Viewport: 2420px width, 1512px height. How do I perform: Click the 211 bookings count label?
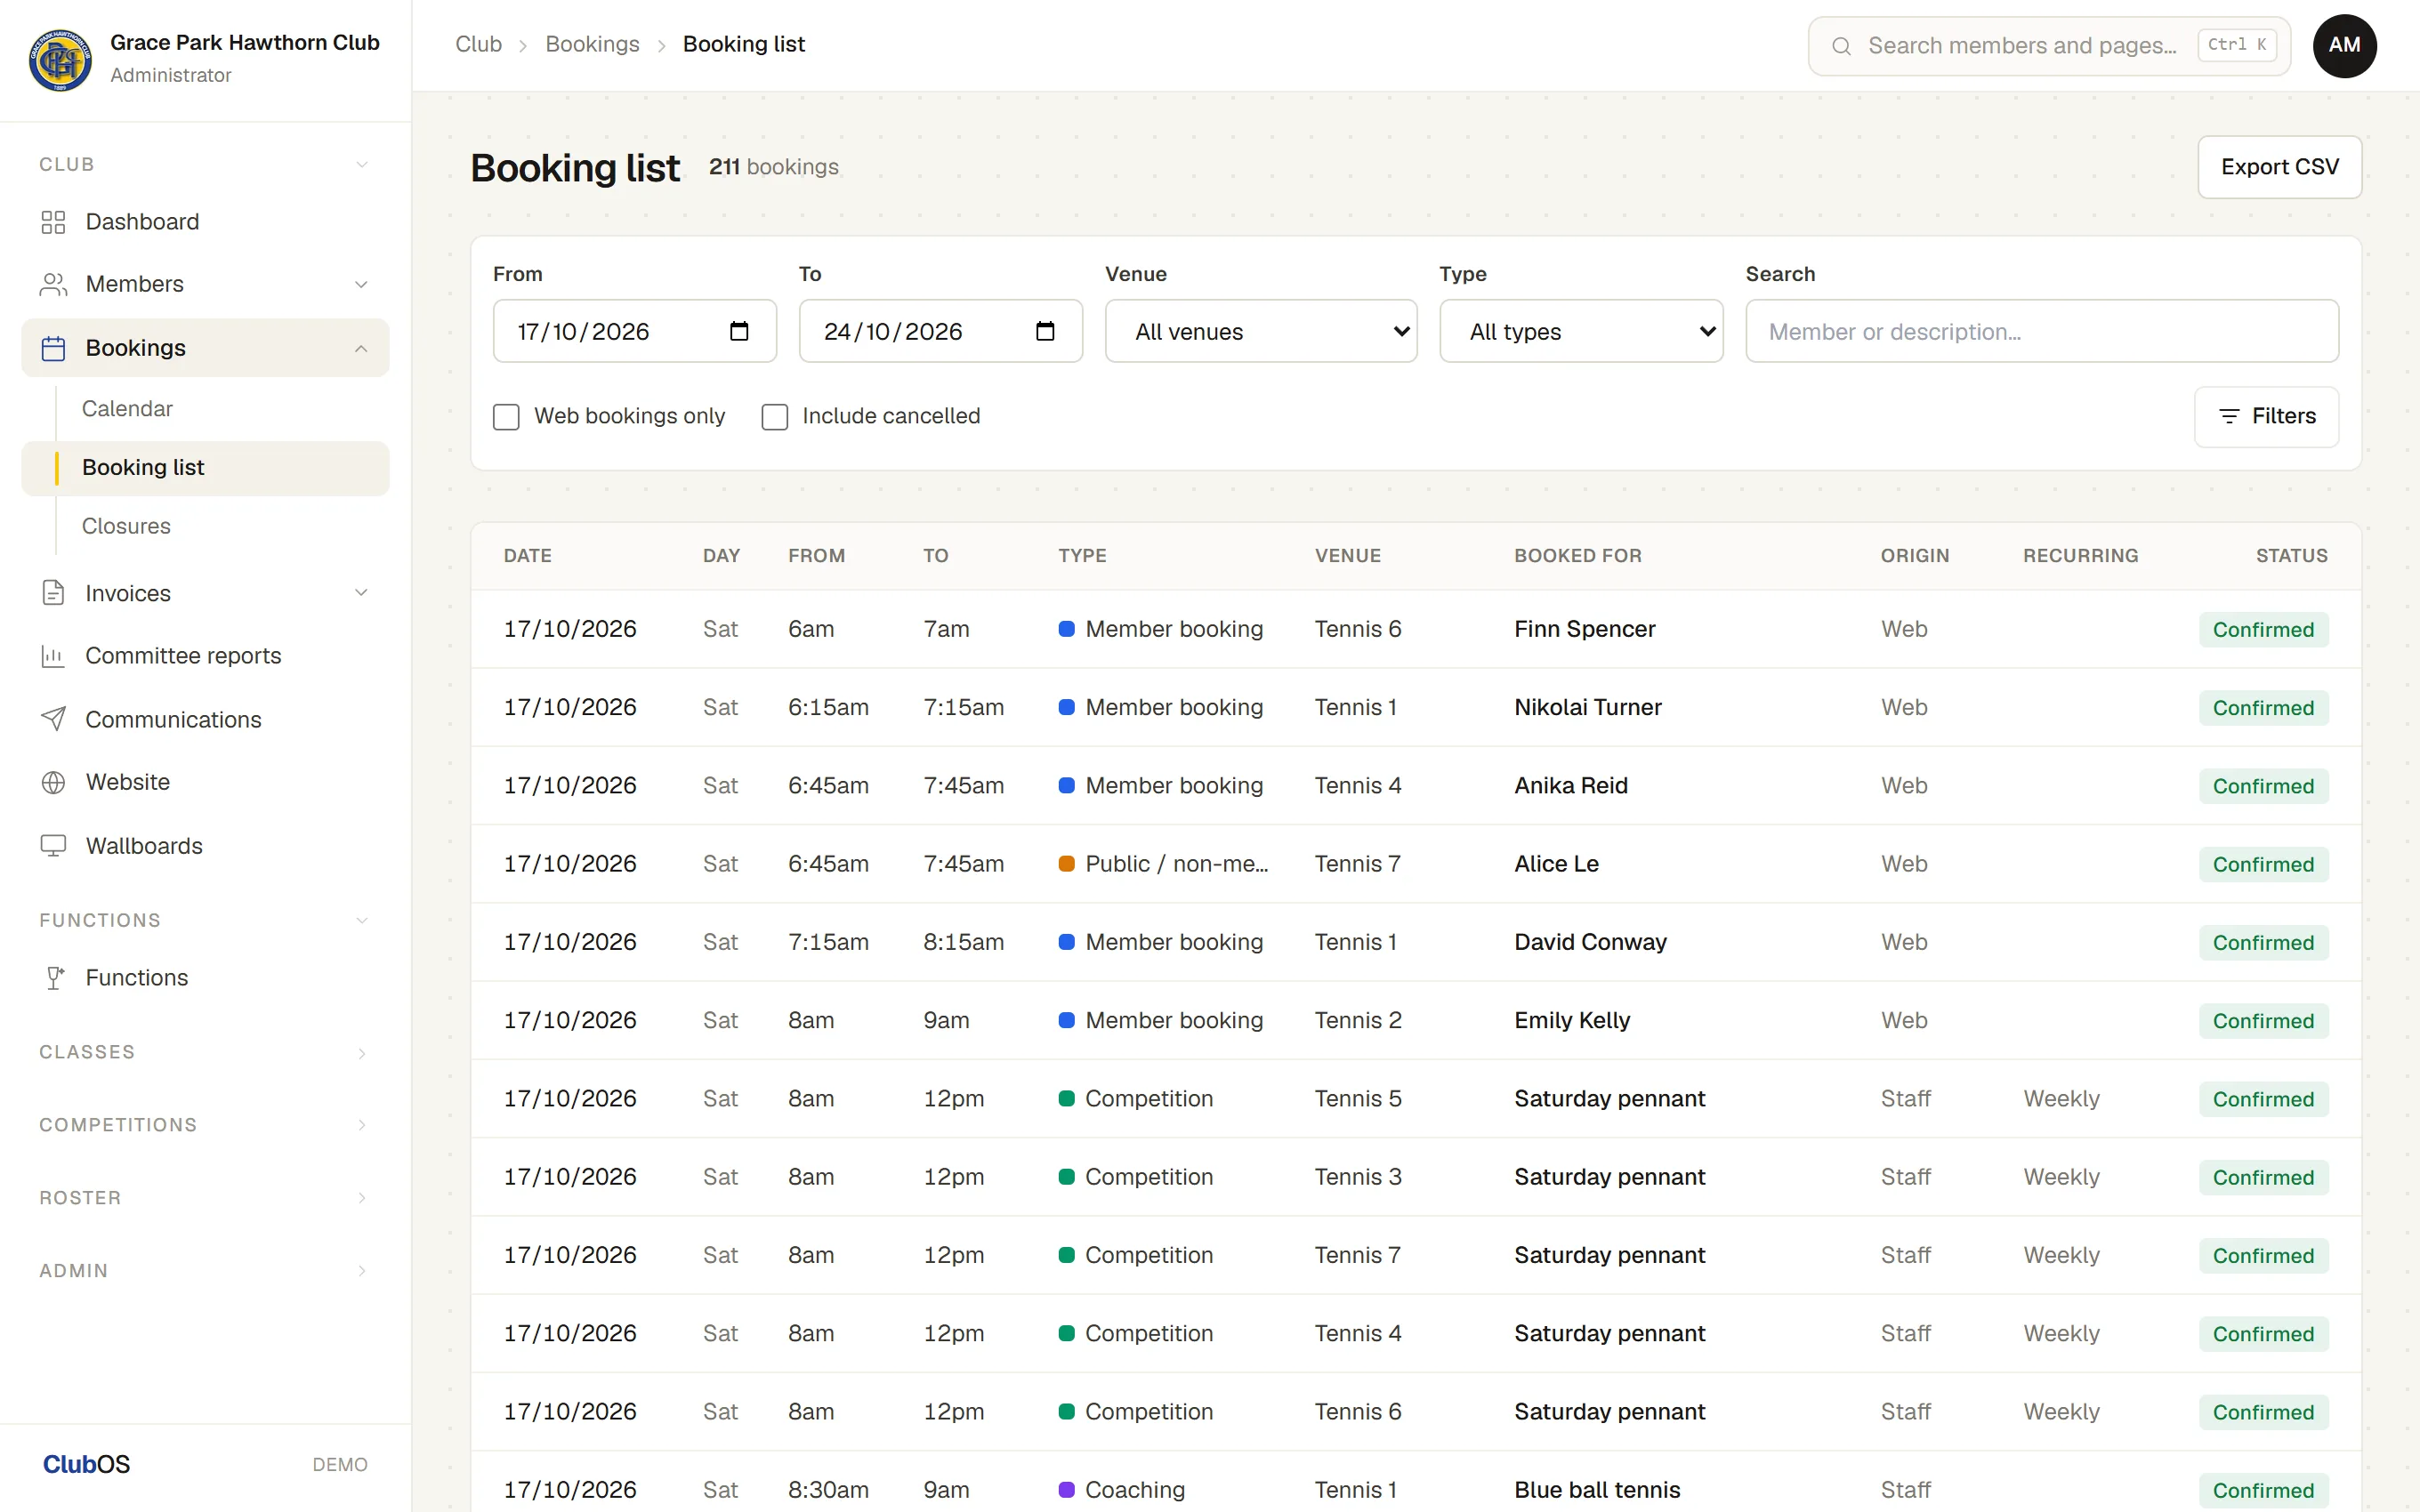[x=773, y=167]
